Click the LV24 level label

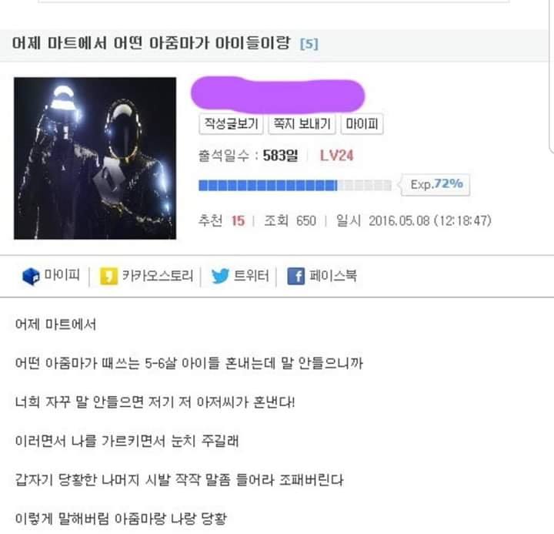336,156
